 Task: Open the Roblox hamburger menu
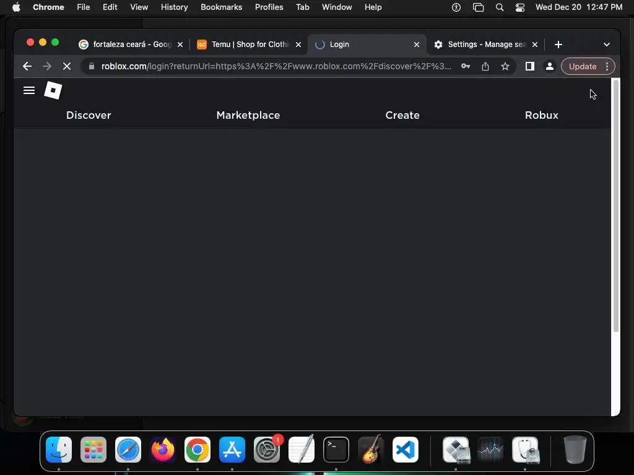[x=28, y=90]
